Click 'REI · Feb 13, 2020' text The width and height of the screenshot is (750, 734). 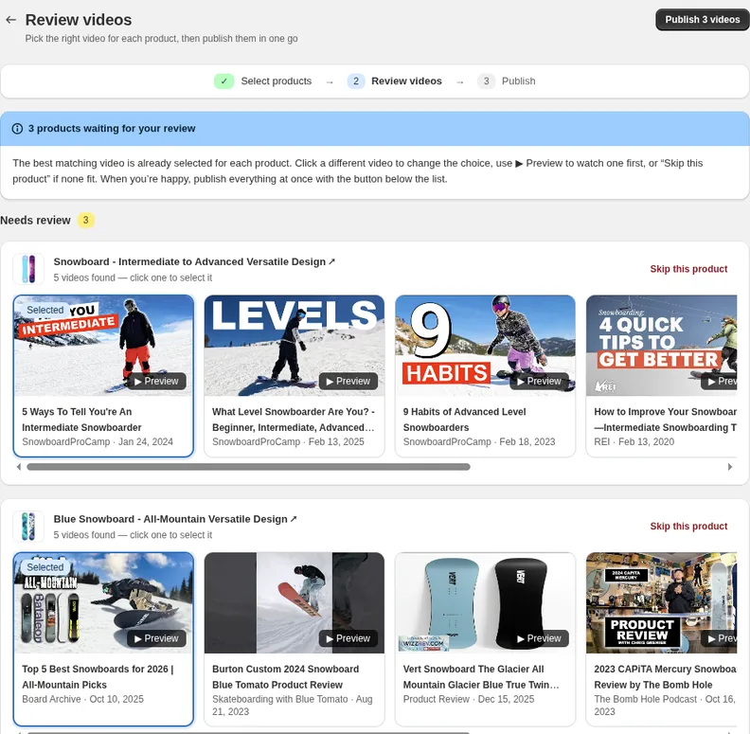coord(634,442)
